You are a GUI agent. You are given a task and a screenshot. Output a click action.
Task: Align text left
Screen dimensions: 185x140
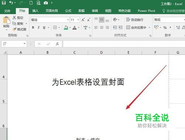coord(96,27)
